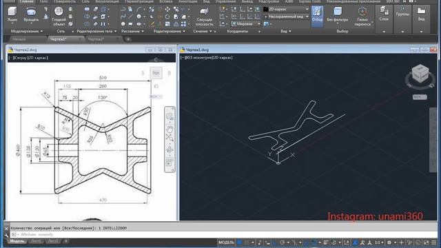441x248 pixels.
Task: Toggle isolate objects icon in status bar
Action: [410, 242]
